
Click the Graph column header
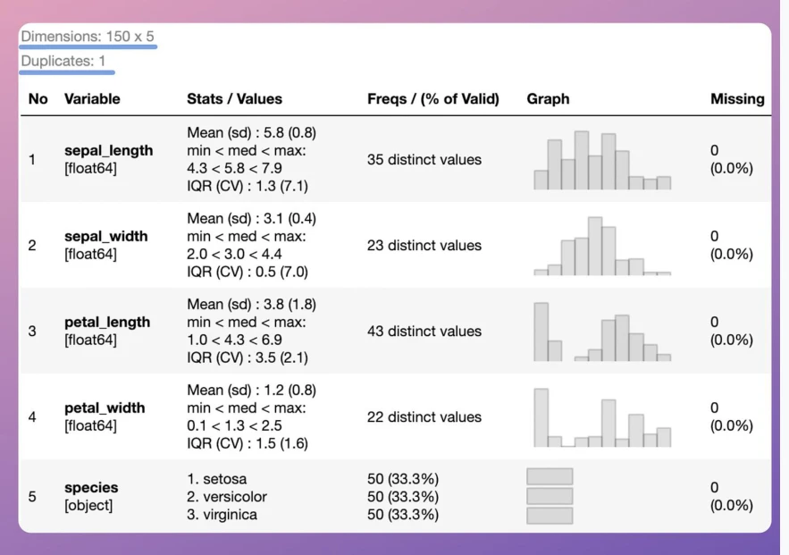coord(548,98)
